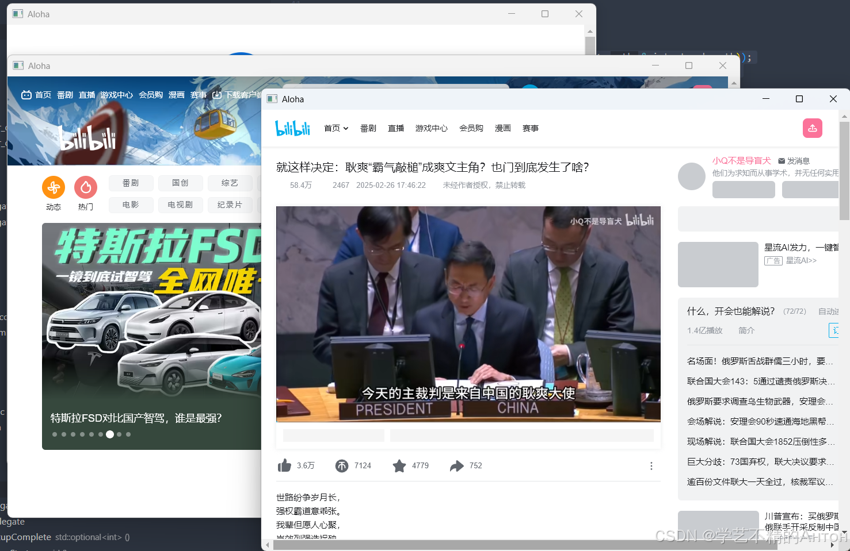
Task: Click the bilibili logo in the front window
Action: [x=292, y=128]
